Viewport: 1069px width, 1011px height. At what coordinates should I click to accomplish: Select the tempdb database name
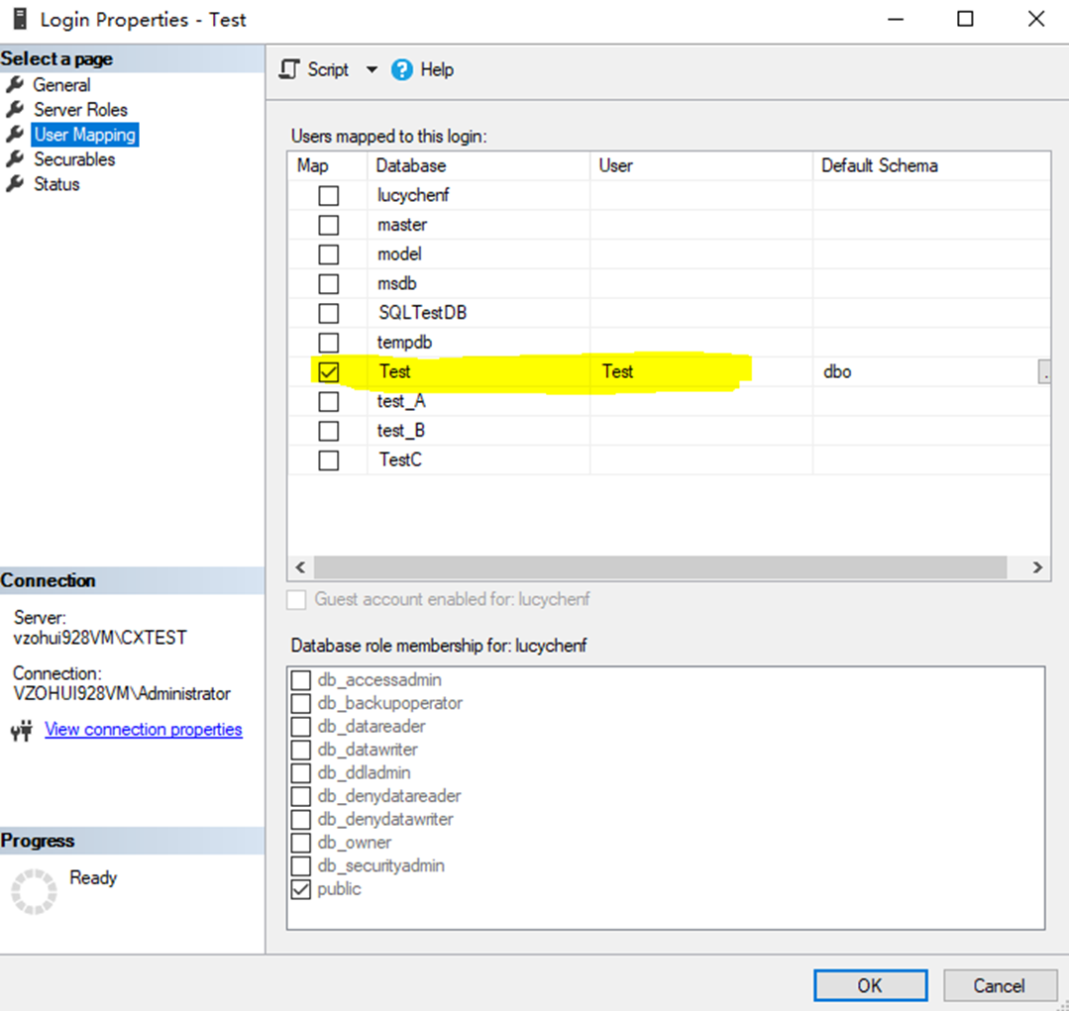tap(404, 342)
